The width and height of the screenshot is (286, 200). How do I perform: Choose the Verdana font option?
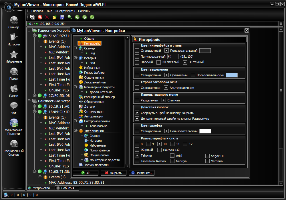point(207,161)
